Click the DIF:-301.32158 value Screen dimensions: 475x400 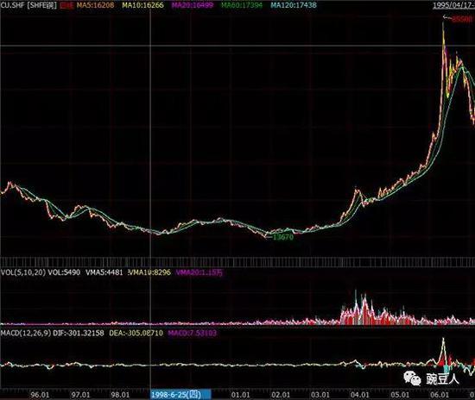pos(79,333)
